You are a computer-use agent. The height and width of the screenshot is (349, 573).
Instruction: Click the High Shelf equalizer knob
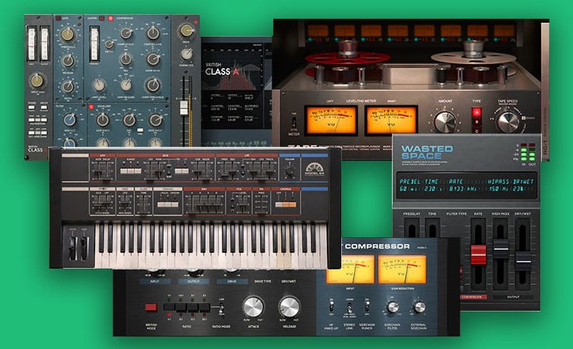[x=155, y=120]
